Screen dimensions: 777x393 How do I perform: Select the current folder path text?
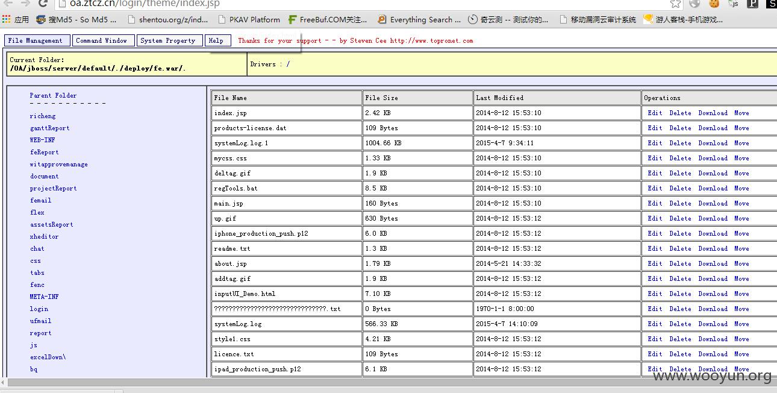pos(98,68)
